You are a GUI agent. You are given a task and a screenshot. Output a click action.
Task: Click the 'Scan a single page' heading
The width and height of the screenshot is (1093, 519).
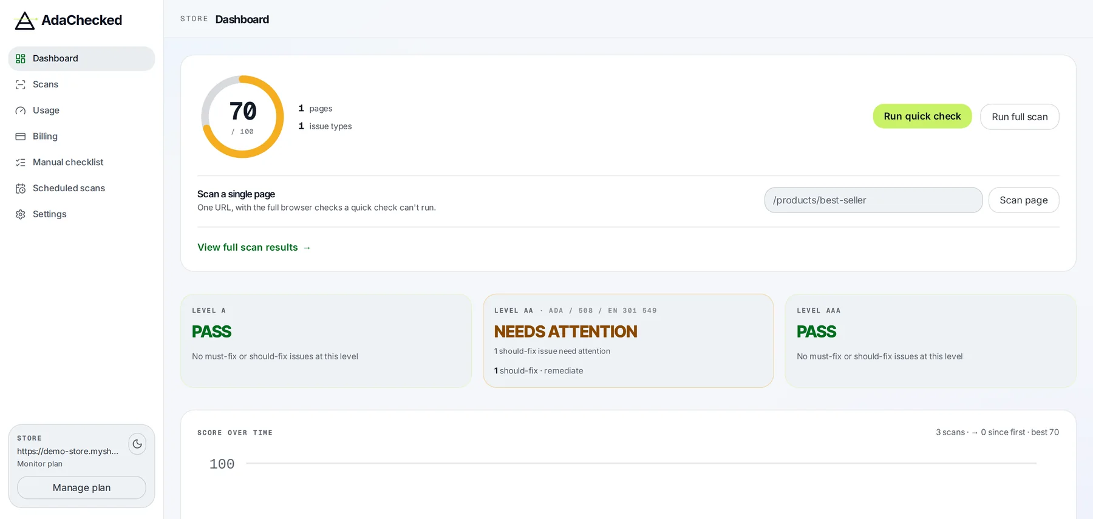tap(236, 194)
